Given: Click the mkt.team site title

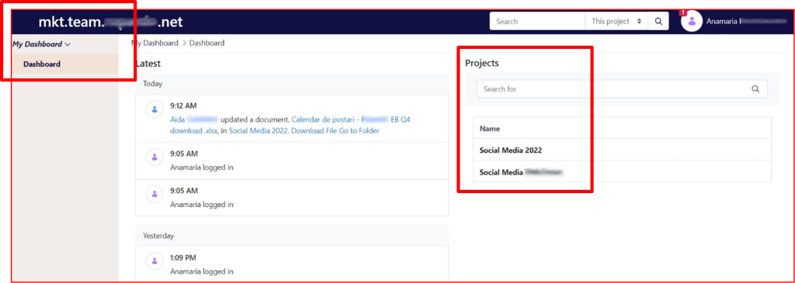Looking at the screenshot, I should click(x=110, y=22).
